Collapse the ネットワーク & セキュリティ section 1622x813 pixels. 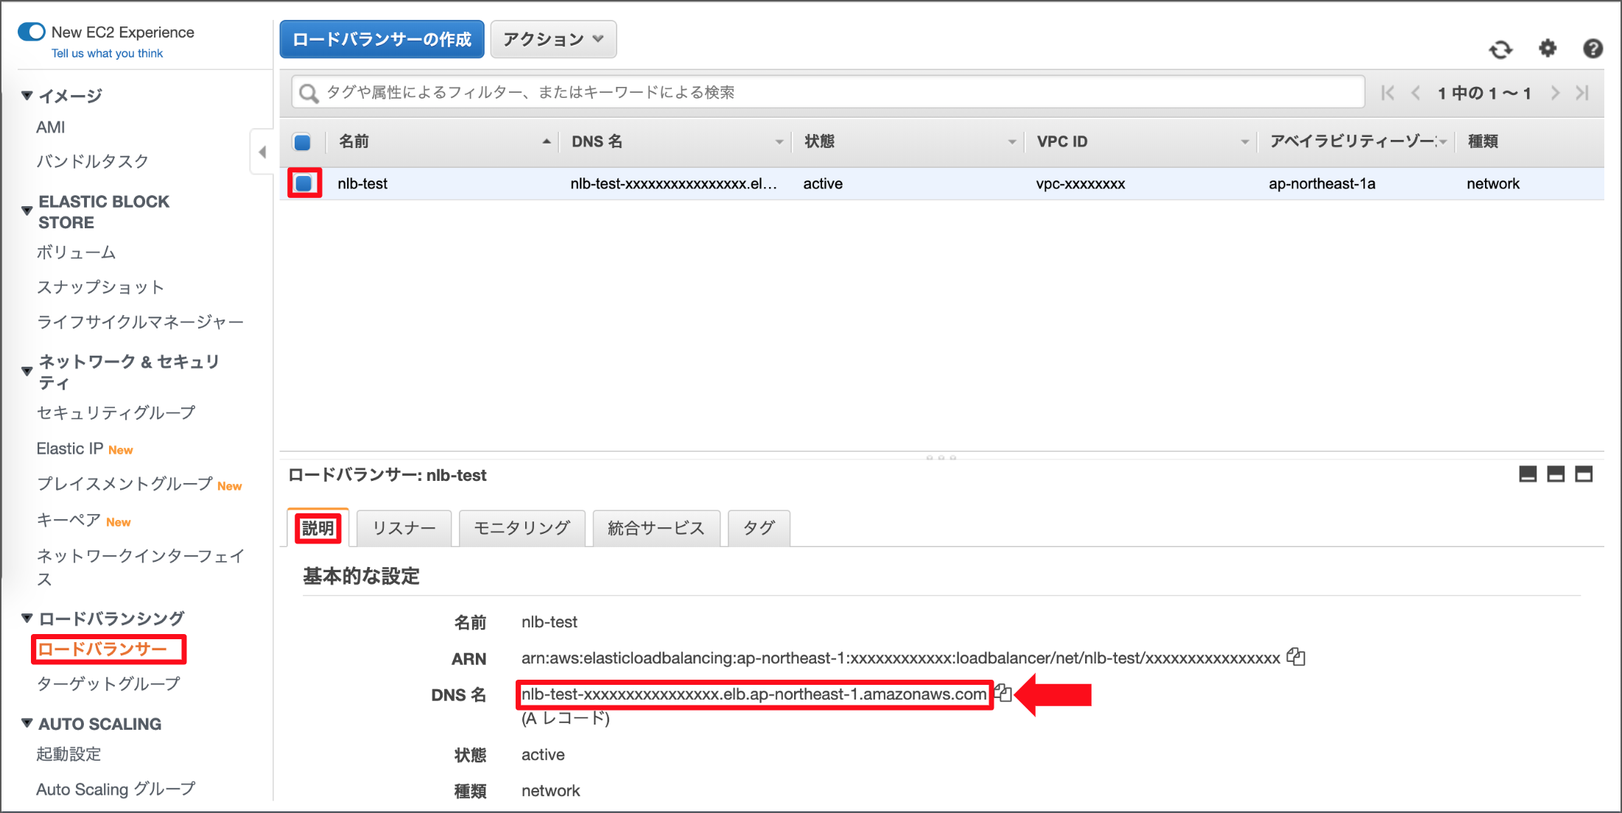click(27, 371)
